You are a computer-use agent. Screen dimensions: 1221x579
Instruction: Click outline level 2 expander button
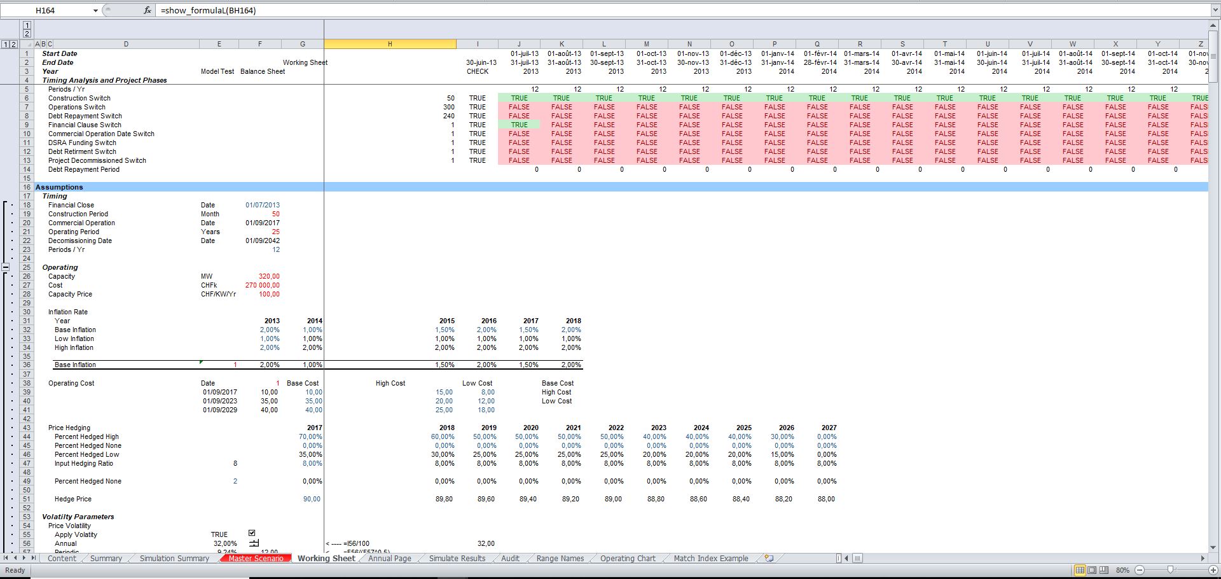pyautogui.click(x=14, y=45)
